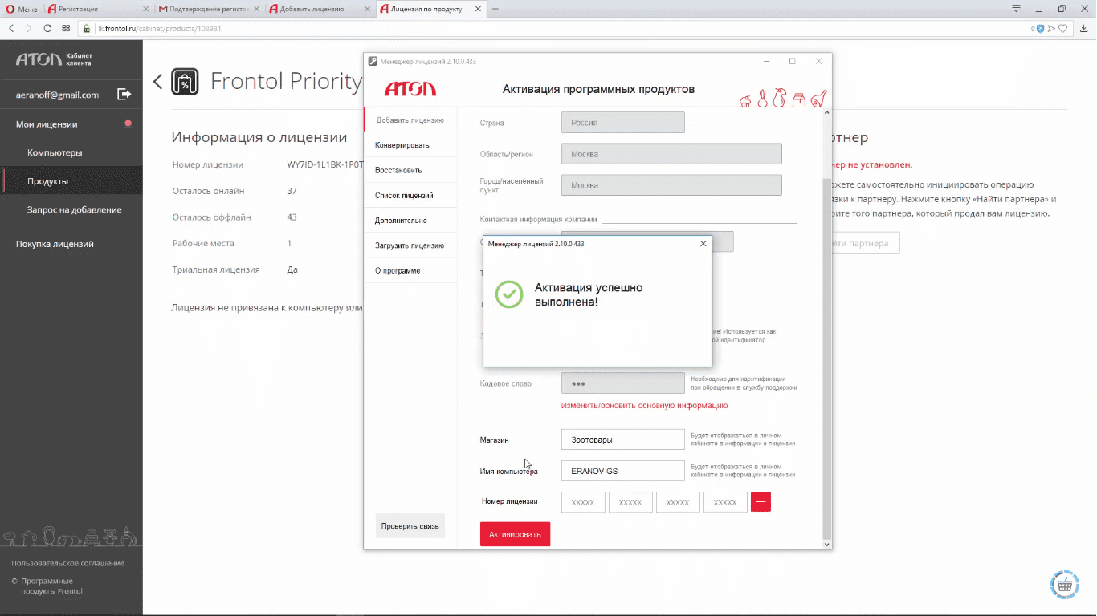Click the last Номер лицензии XXXXX field
Image resolution: width=1097 pixels, height=616 pixels.
(x=725, y=502)
